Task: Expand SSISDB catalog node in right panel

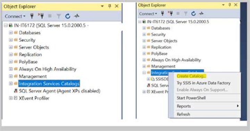Action: point(148,79)
